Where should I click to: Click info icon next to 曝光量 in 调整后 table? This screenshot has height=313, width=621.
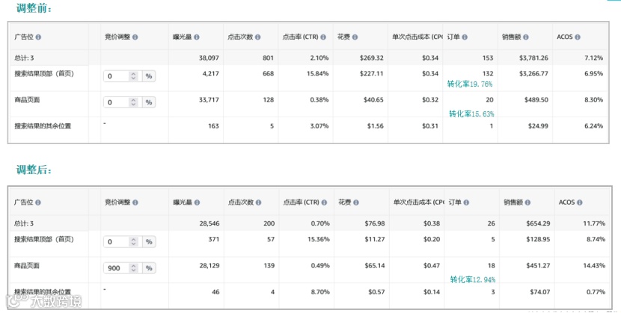coord(197,202)
